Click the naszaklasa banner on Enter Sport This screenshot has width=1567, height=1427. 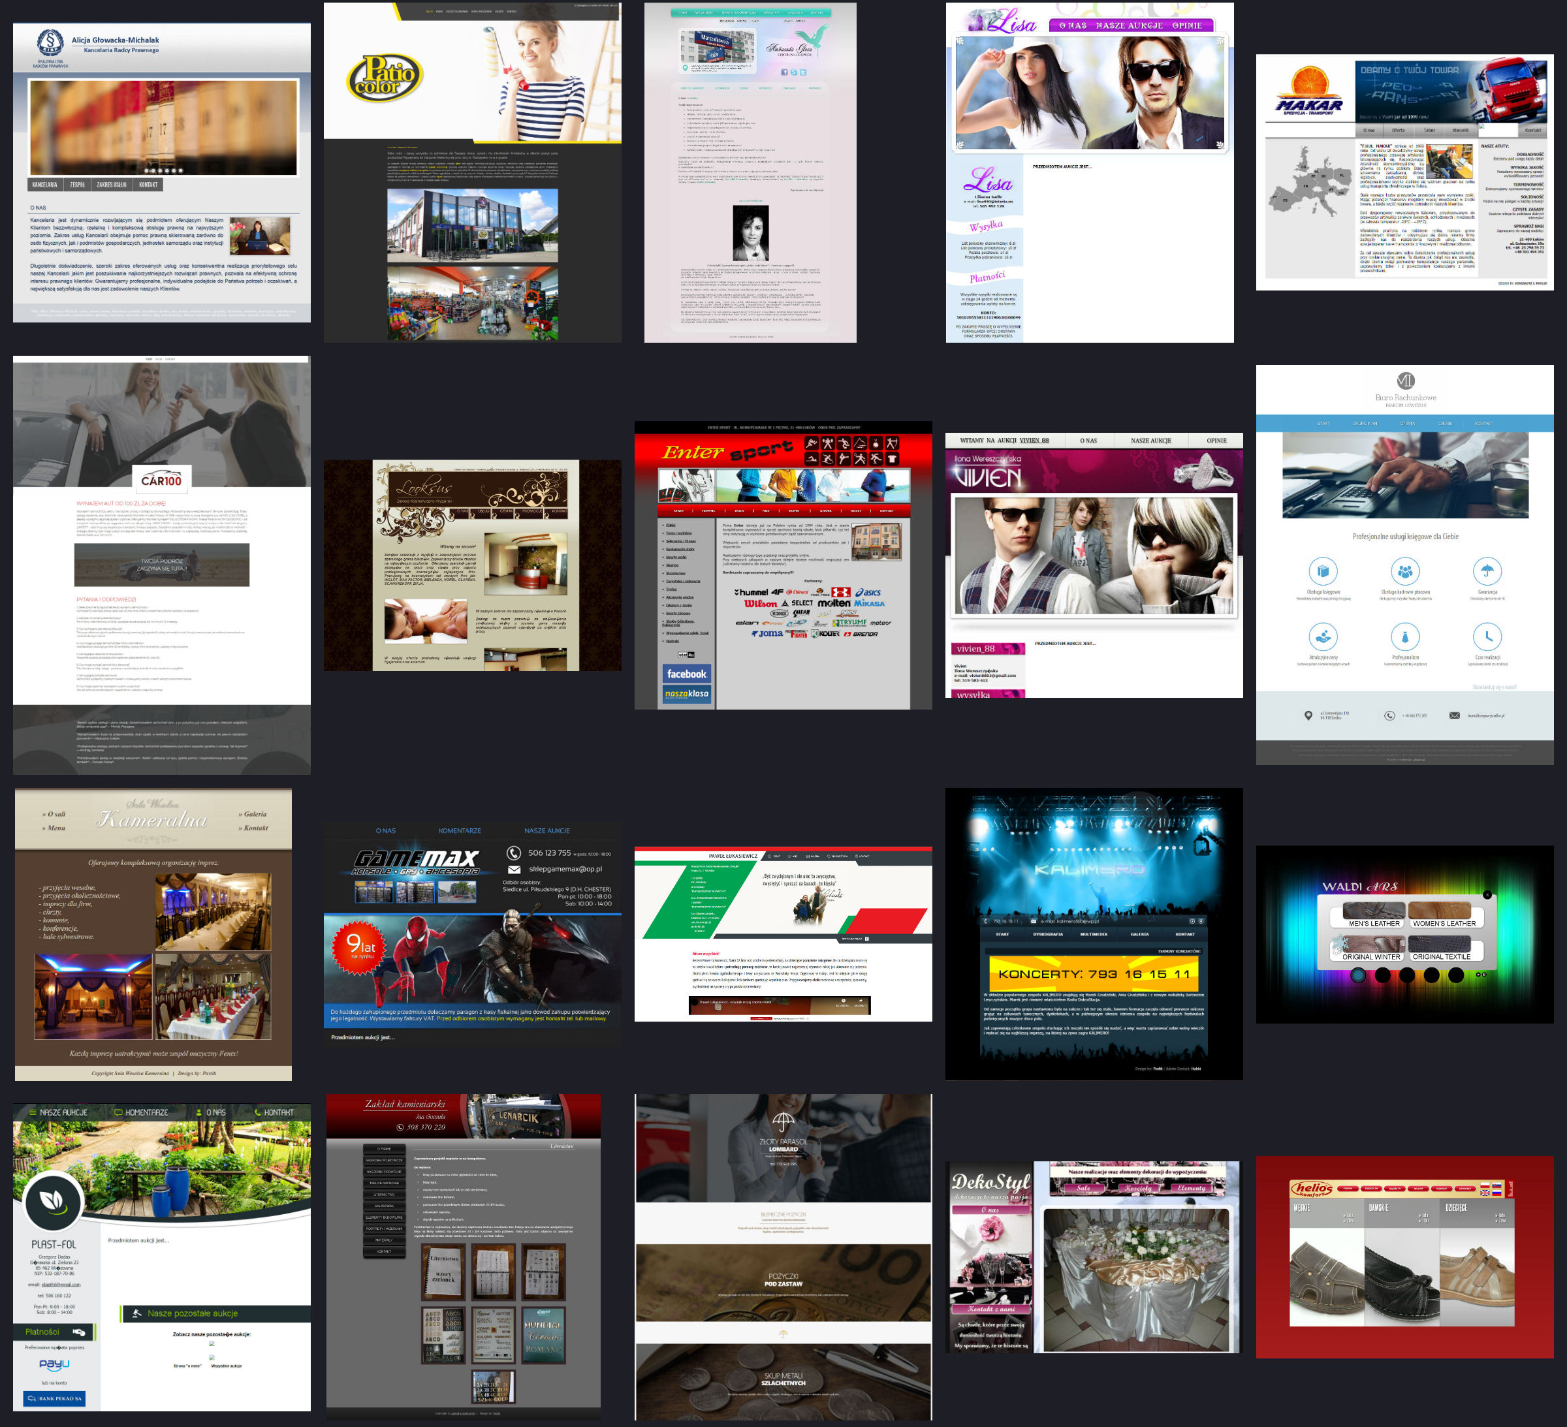[687, 694]
